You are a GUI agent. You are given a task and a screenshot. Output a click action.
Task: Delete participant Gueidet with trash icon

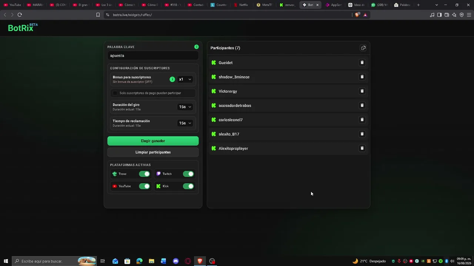362,62
